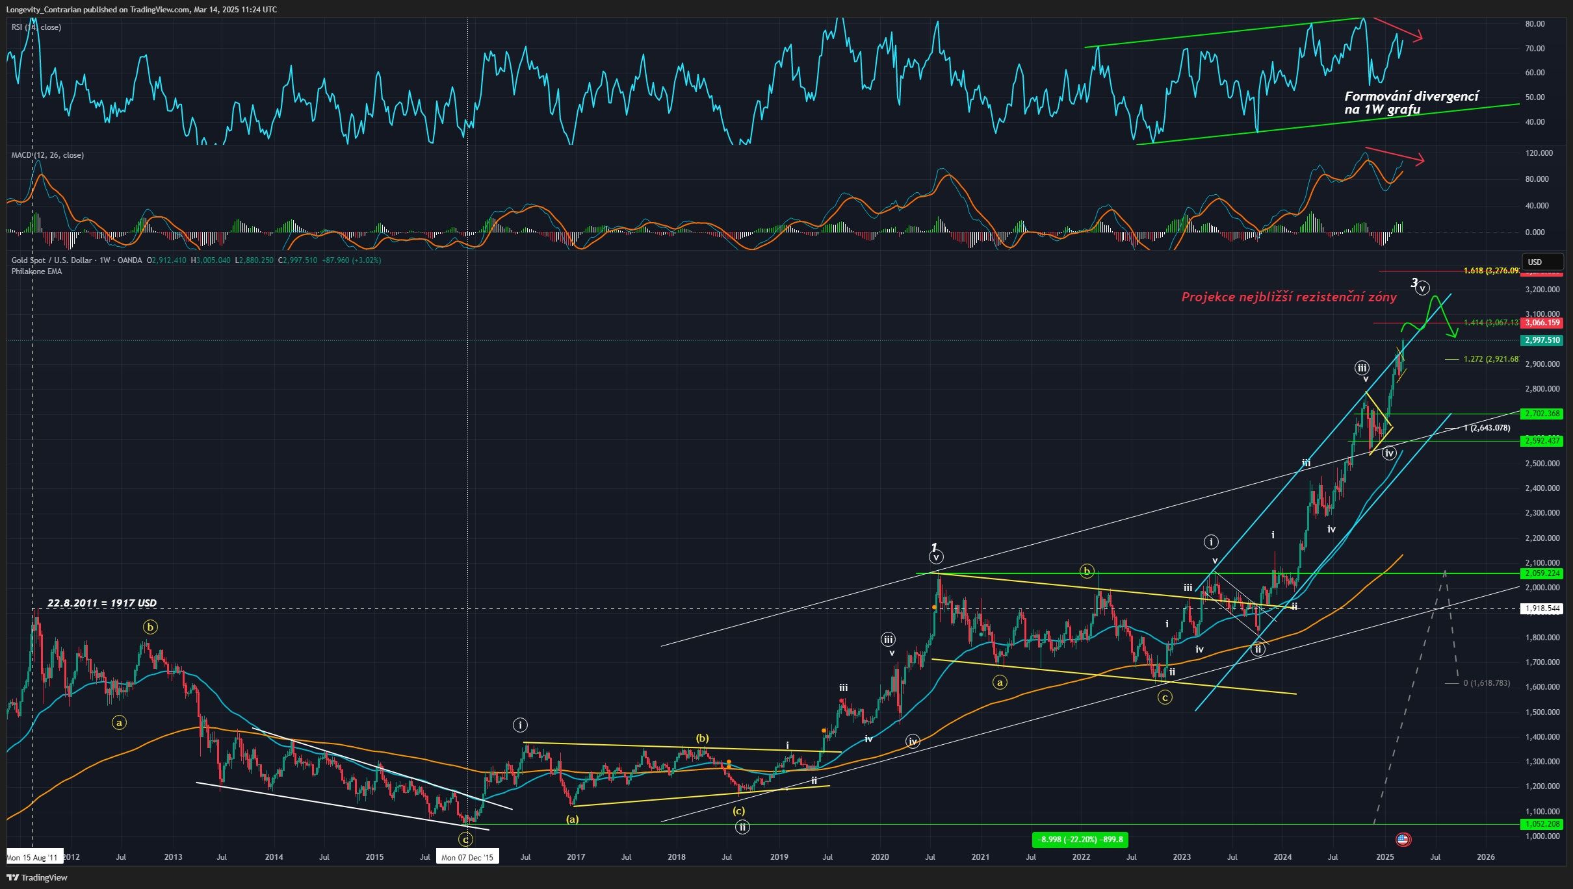Click the 3,200.000 price axis label
This screenshot has height=889, width=1573.
(x=1542, y=290)
